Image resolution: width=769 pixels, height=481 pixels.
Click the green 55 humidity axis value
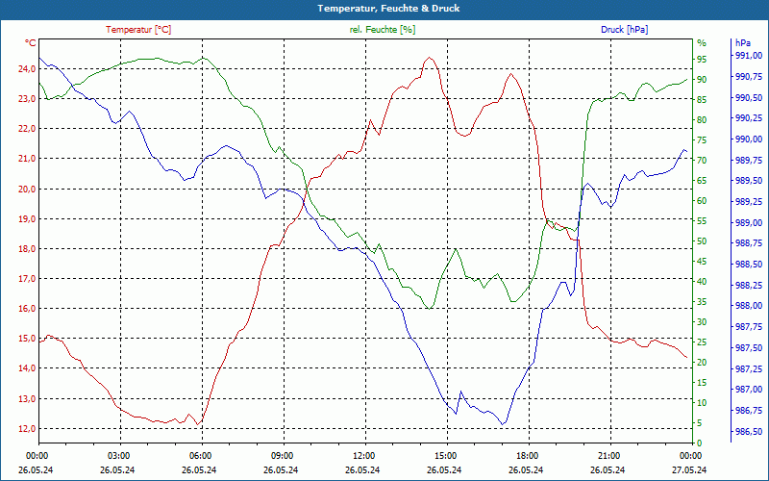(702, 221)
